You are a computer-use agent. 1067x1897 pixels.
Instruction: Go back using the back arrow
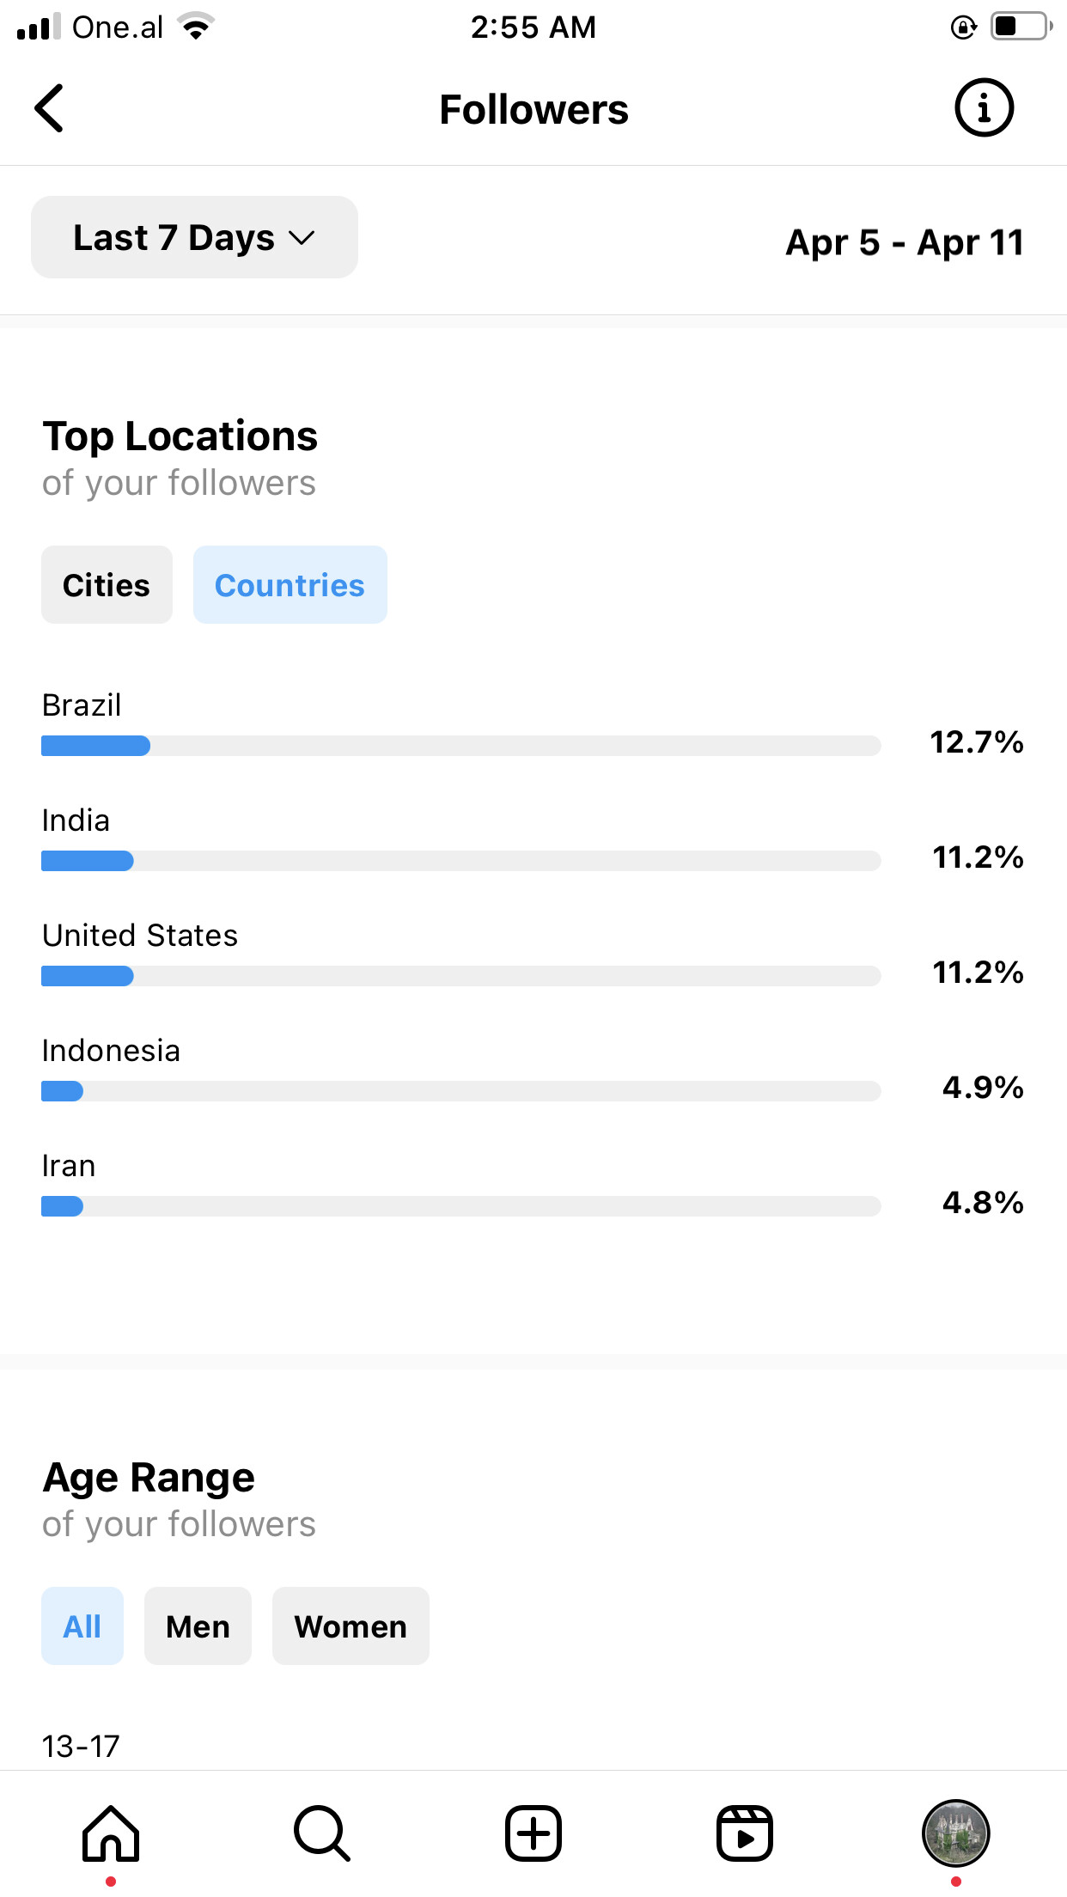[50, 108]
